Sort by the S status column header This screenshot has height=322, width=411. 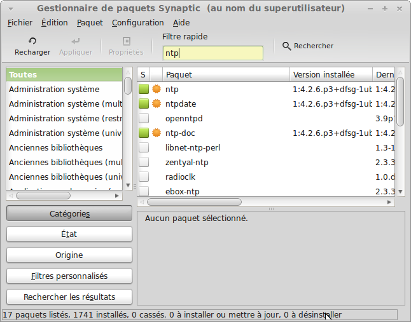pyautogui.click(x=143, y=75)
